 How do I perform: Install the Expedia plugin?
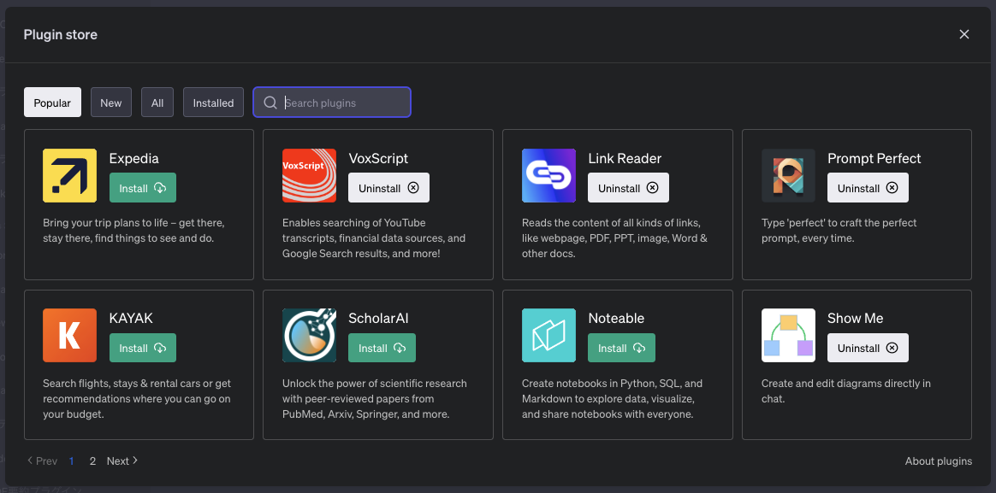(x=142, y=188)
